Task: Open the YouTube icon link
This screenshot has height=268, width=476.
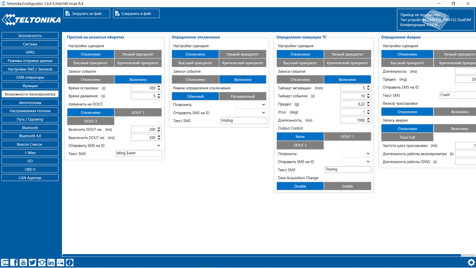Action: (x=23, y=262)
